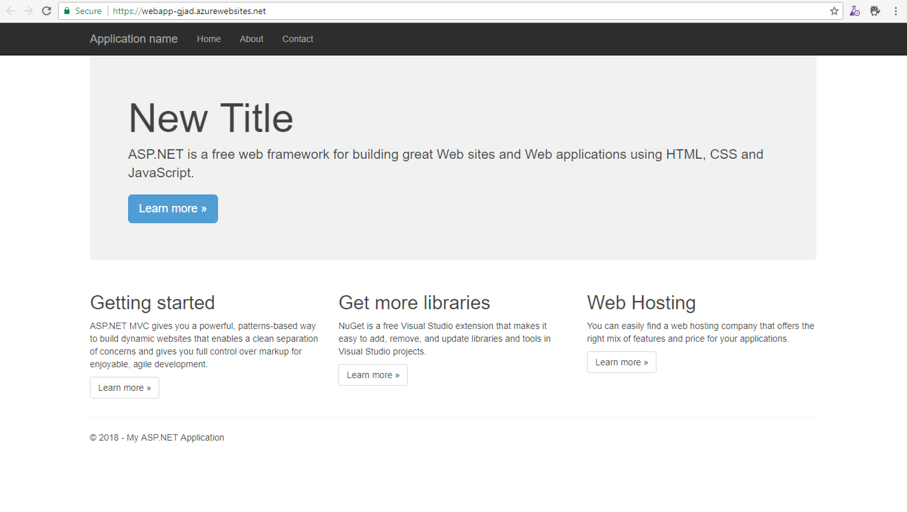Click the Application name brand link
The image size is (907, 512).
tap(134, 39)
